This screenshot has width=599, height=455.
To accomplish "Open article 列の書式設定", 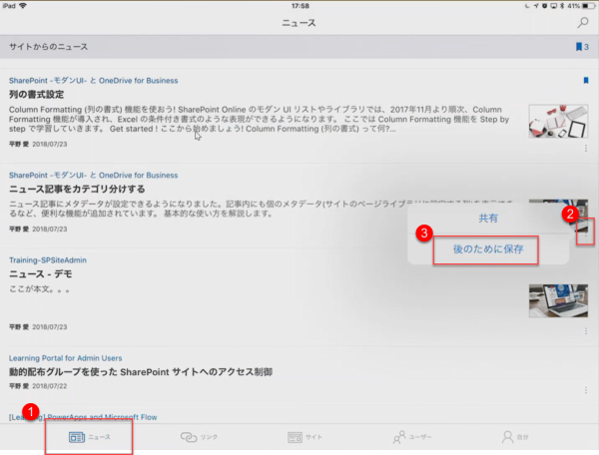I will (36, 95).
